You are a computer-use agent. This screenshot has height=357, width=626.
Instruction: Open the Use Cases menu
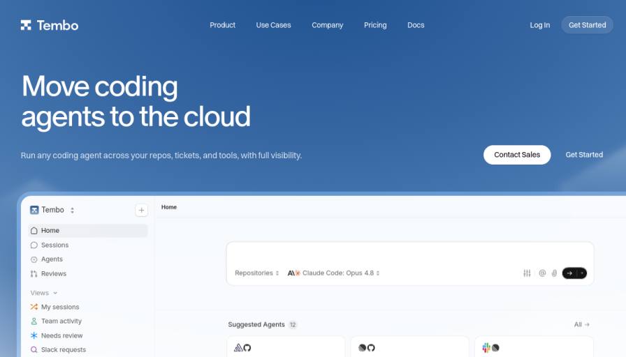click(273, 25)
